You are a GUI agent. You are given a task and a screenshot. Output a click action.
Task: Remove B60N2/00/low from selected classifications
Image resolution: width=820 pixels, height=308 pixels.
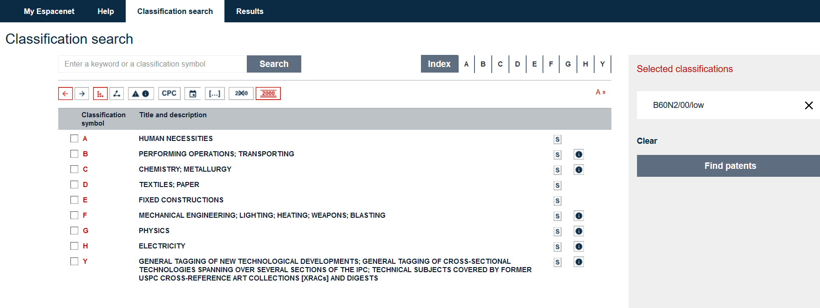point(809,106)
